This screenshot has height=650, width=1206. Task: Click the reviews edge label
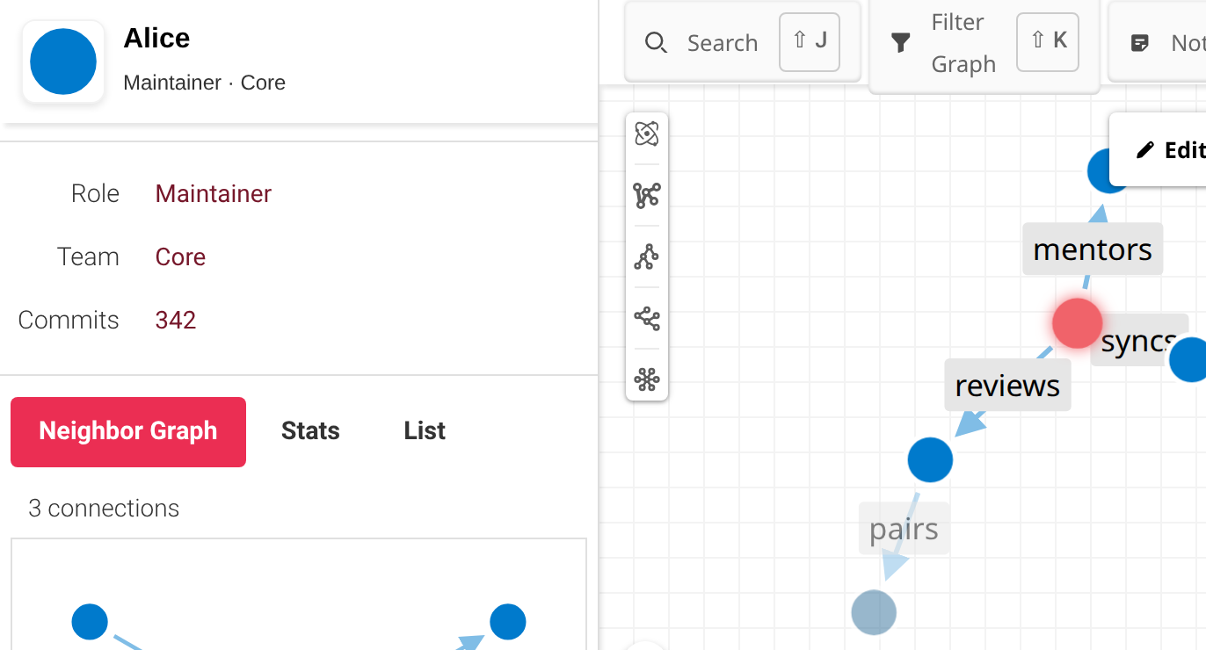1007,385
